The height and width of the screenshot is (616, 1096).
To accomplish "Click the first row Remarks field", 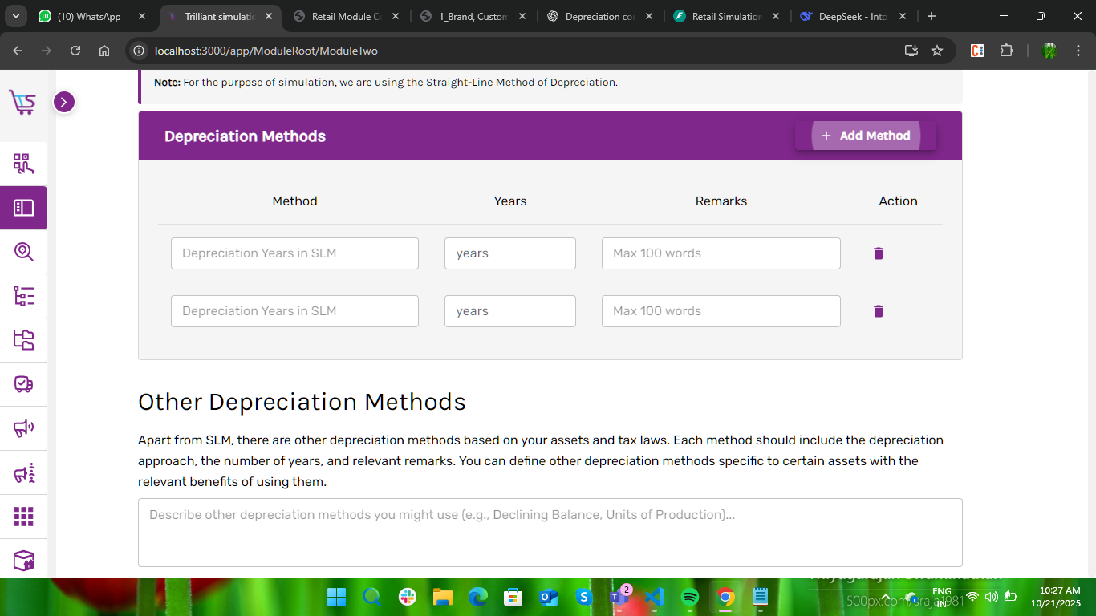I will [721, 253].
